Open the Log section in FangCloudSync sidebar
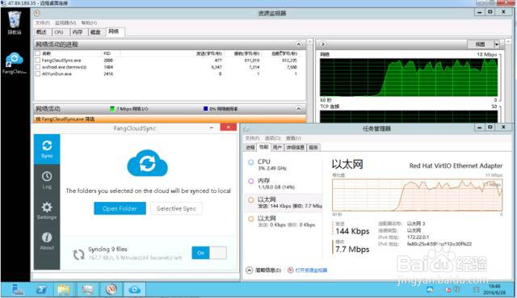 point(47,180)
